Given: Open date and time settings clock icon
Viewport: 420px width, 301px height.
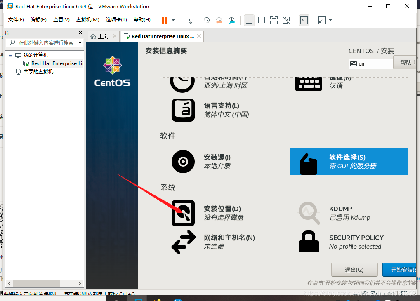Looking at the screenshot, I should point(182,84).
